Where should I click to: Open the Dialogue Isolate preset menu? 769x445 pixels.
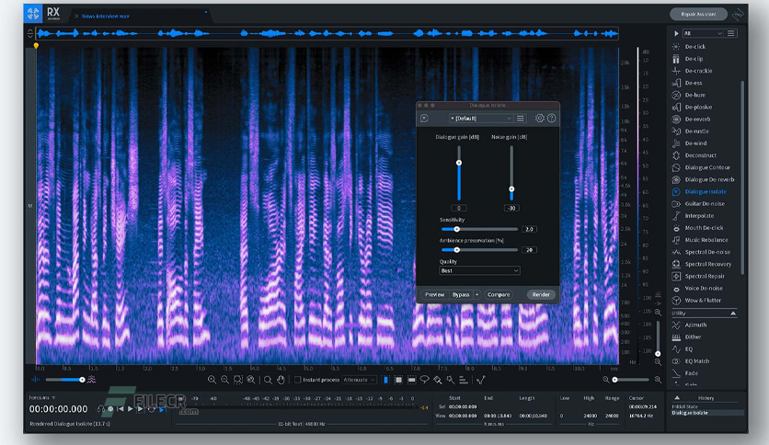tap(521, 118)
